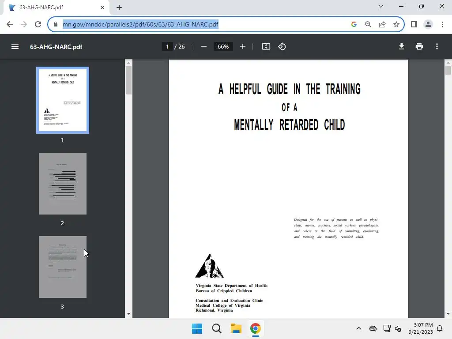Click the zoom magnifier icon in address bar
The image size is (452, 339).
(x=368, y=24)
